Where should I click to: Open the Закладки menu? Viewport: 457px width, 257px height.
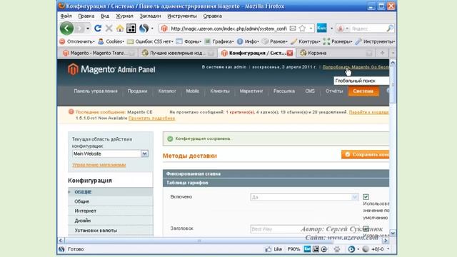(x=150, y=16)
